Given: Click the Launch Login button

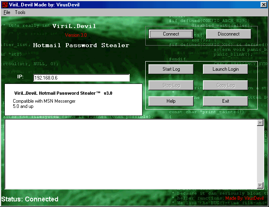Looking at the screenshot, I should (x=225, y=69).
